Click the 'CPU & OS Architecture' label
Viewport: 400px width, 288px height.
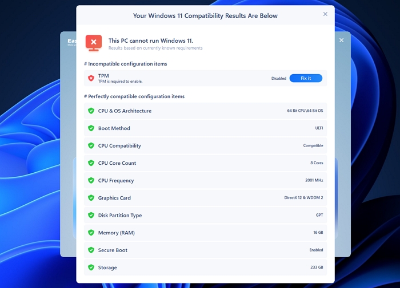(125, 111)
